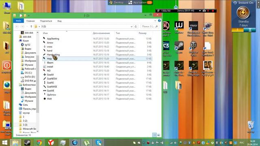Switch to the Вид ribbon tab
Screen dimensions: 260x146
59,21
